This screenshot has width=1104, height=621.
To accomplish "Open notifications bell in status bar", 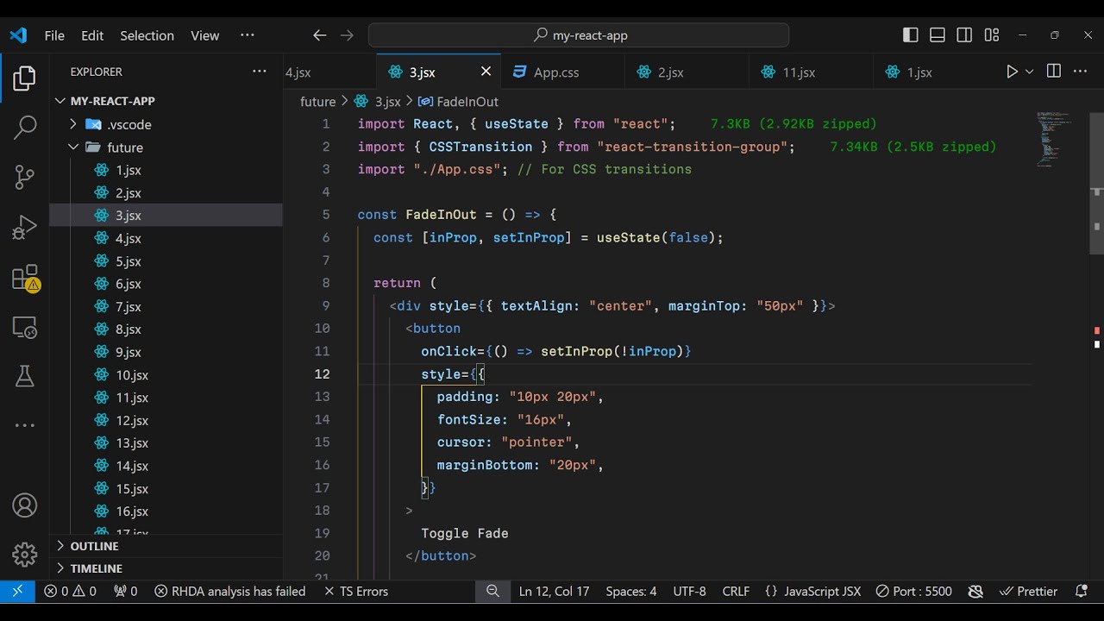I will 1082,591.
